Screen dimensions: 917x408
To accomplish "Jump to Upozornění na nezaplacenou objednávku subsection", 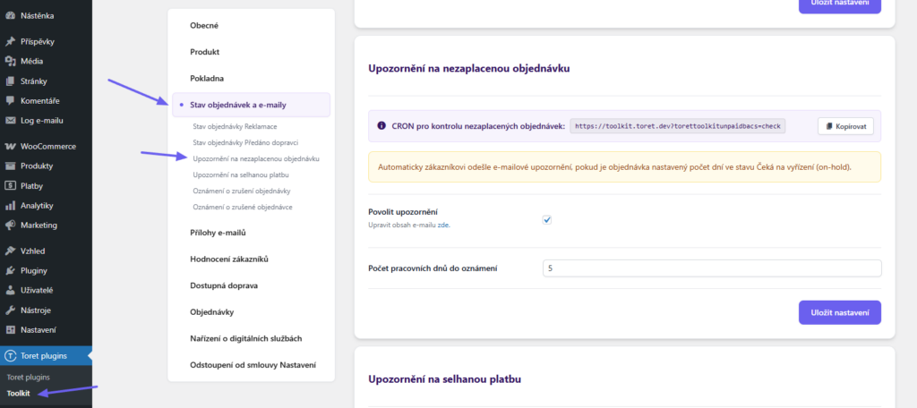I will tap(256, 158).
